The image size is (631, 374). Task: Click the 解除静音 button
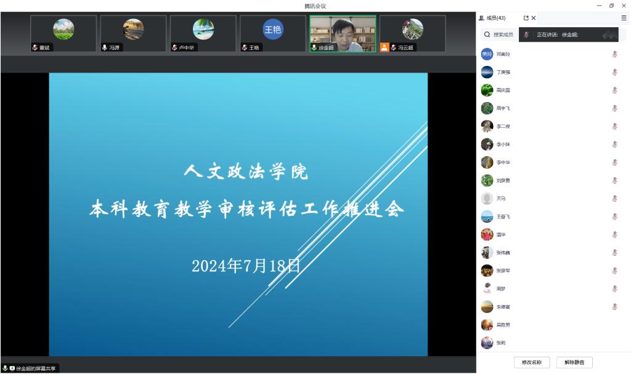click(x=574, y=362)
